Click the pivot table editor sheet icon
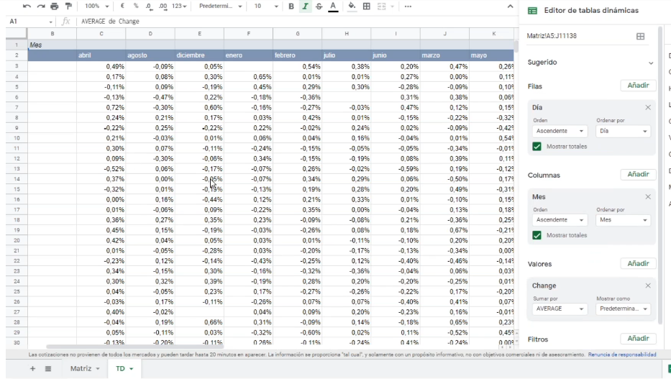671x379 pixels. tap(532, 11)
